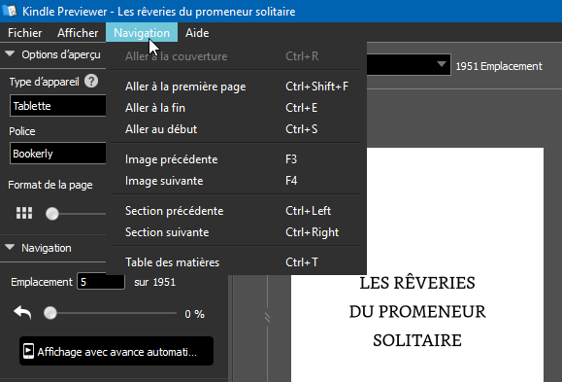Click the Emplacement number input field
Image resolution: width=562 pixels, height=382 pixels.
[101, 282]
